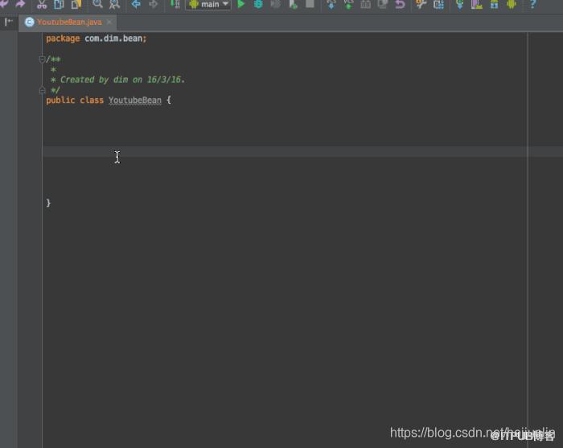This screenshot has height=448, width=563.
Task: Click the Run with Coverage icon
Action: 275,4
